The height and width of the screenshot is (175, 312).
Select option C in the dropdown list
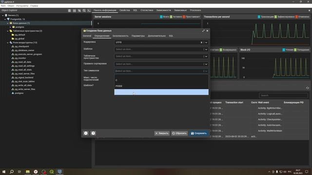tap(161, 80)
